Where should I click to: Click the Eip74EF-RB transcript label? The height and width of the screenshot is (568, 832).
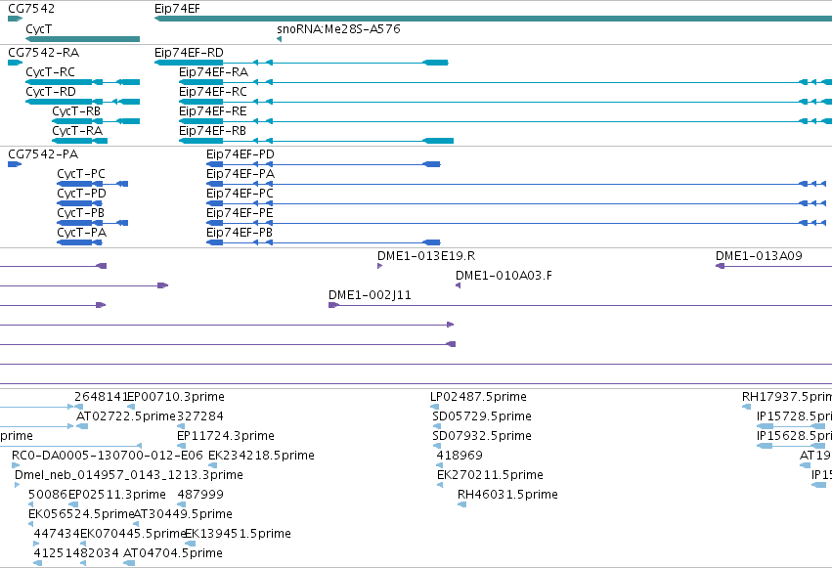(x=212, y=130)
